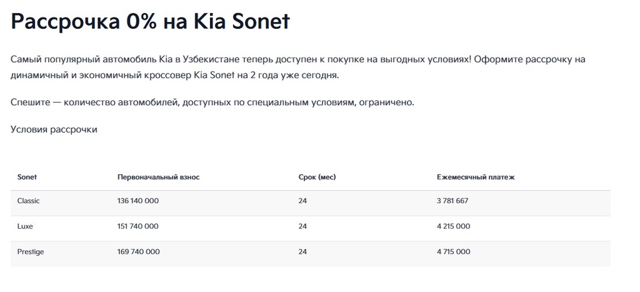640x292 pixels.
Task: Click the 136 140 000 down payment value
Action: tap(137, 201)
